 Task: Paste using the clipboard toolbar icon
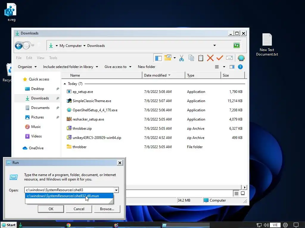[x=200, y=58]
